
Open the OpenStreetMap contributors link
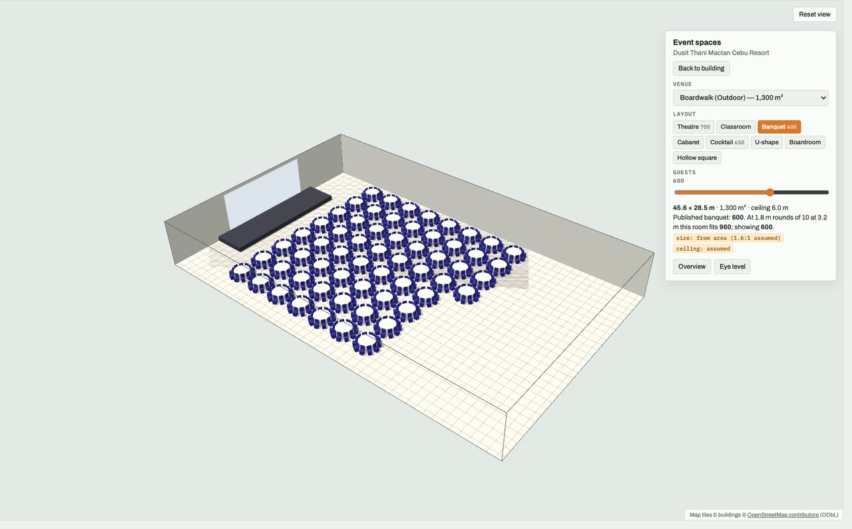pyautogui.click(x=783, y=515)
